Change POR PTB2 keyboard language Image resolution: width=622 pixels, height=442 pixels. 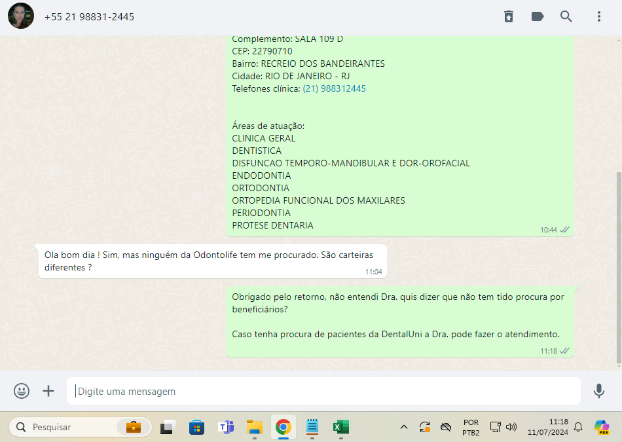pyautogui.click(x=471, y=428)
